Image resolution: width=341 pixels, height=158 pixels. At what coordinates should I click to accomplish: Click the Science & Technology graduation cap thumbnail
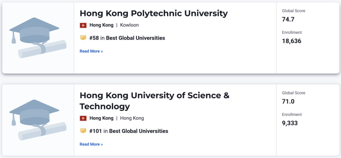pos(38,120)
